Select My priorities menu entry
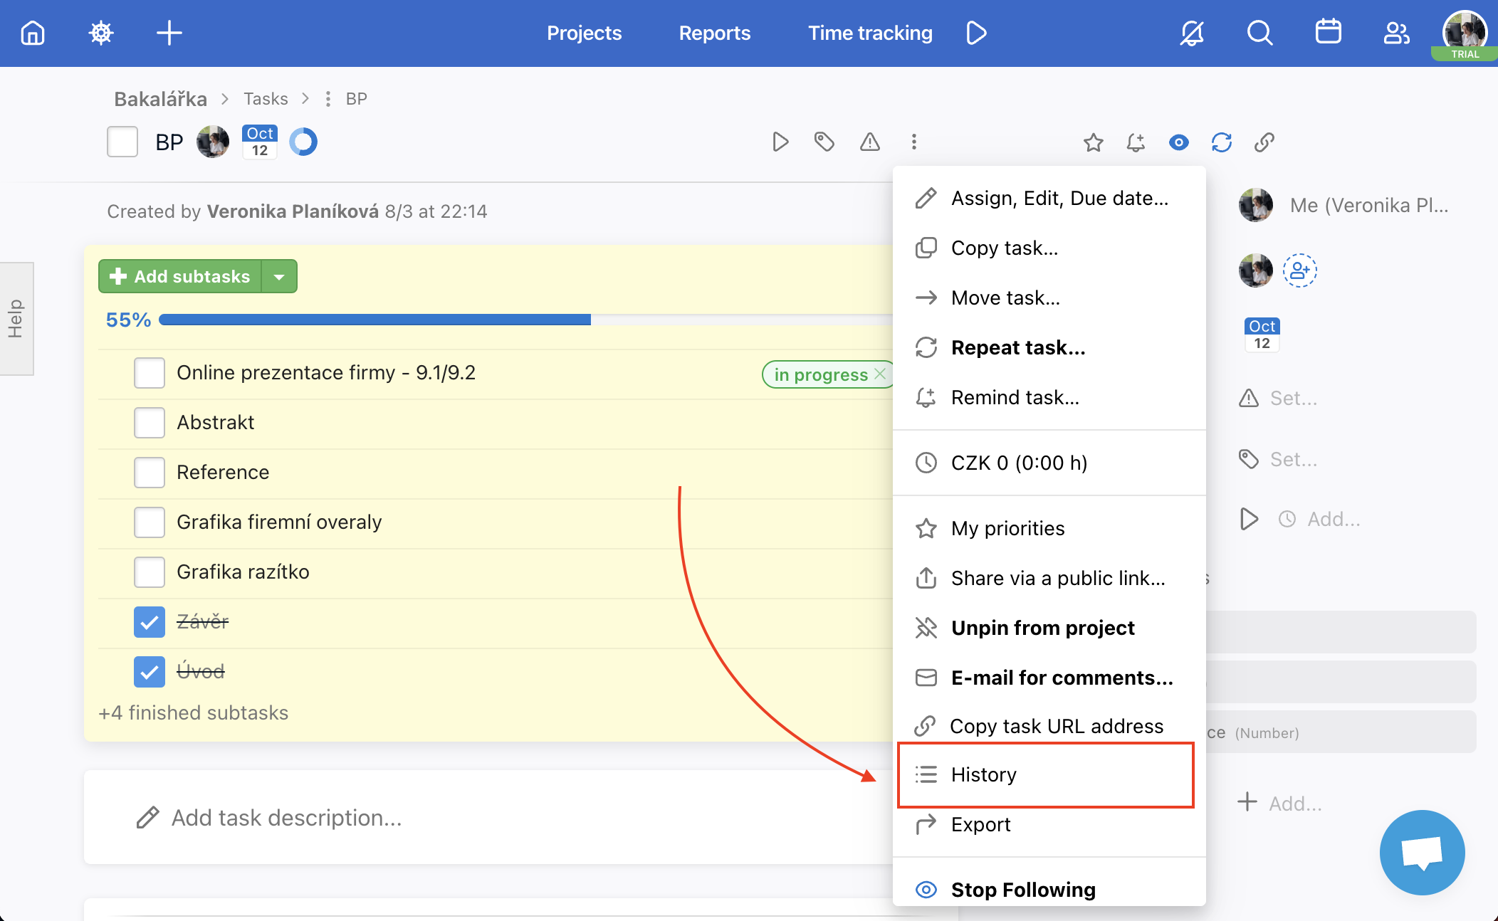 (x=1049, y=528)
